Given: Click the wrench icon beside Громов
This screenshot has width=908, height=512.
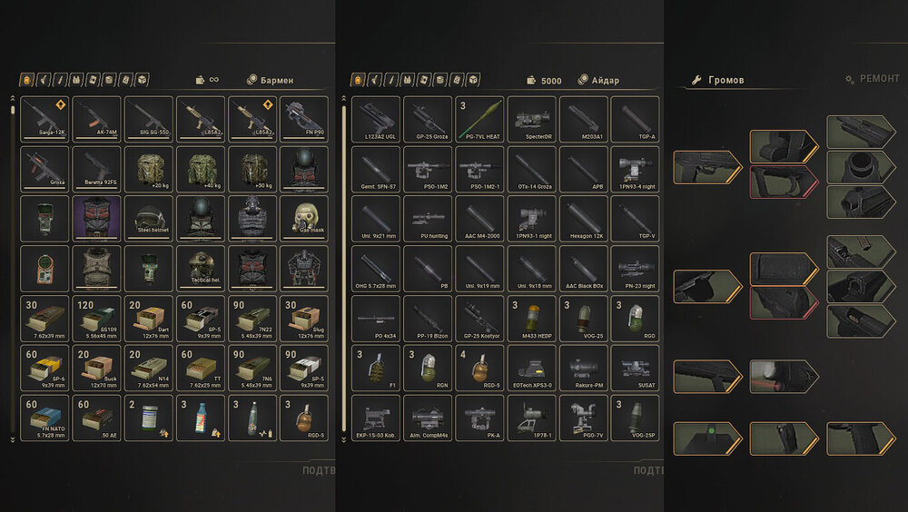Looking at the screenshot, I should coord(696,79).
